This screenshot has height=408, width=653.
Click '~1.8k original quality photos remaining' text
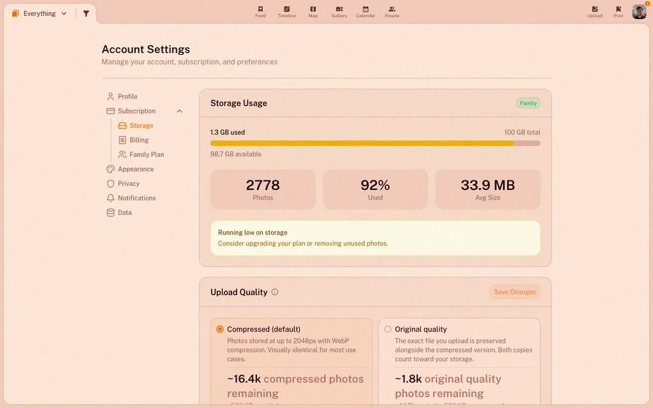click(448, 386)
